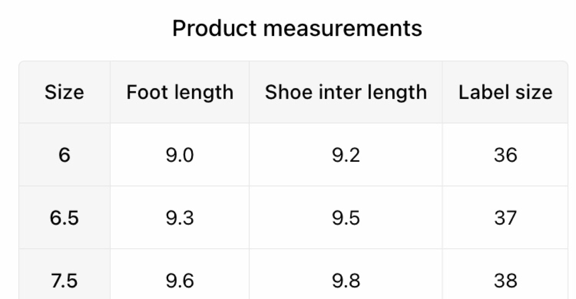Select label size 38 cell
The image size is (576, 299).
(505, 281)
